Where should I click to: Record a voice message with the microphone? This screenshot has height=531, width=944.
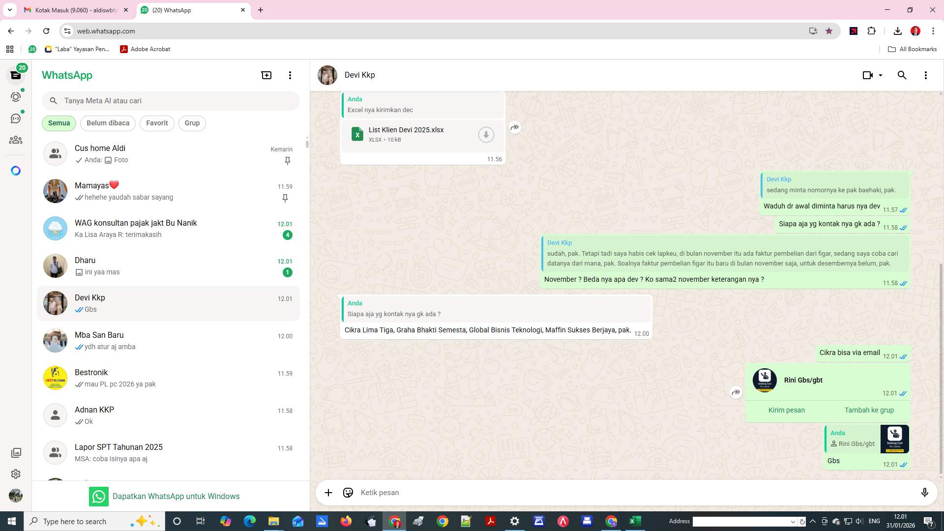(x=925, y=492)
